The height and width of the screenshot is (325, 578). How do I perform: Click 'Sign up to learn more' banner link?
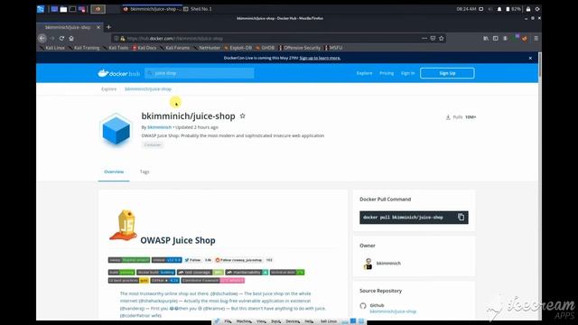click(320, 58)
